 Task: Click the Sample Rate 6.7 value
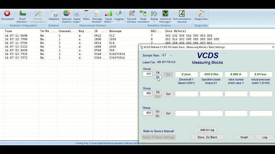click(x=164, y=55)
